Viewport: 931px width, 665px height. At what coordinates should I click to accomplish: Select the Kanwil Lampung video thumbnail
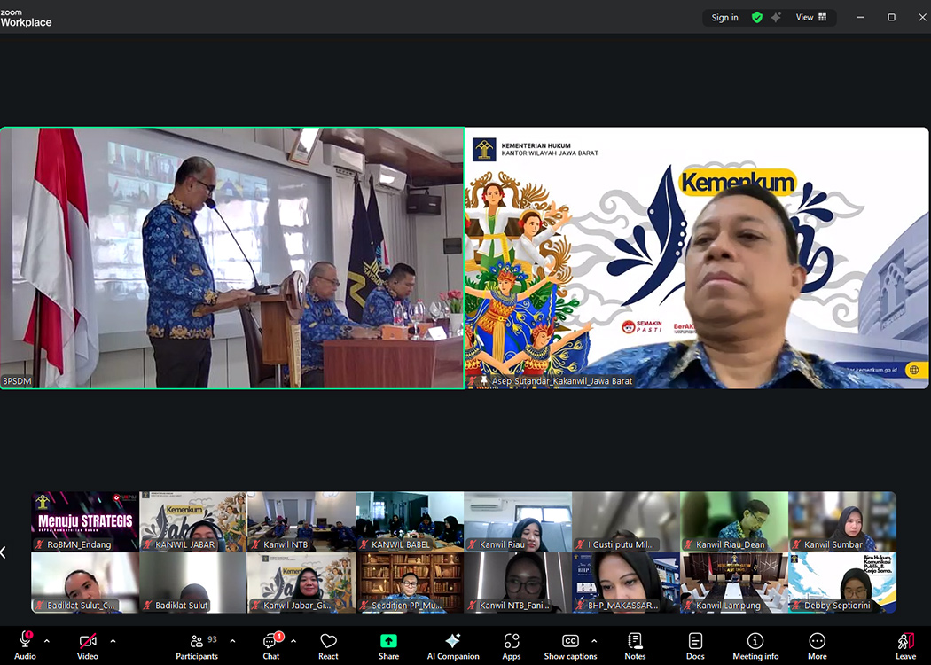(734, 583)
